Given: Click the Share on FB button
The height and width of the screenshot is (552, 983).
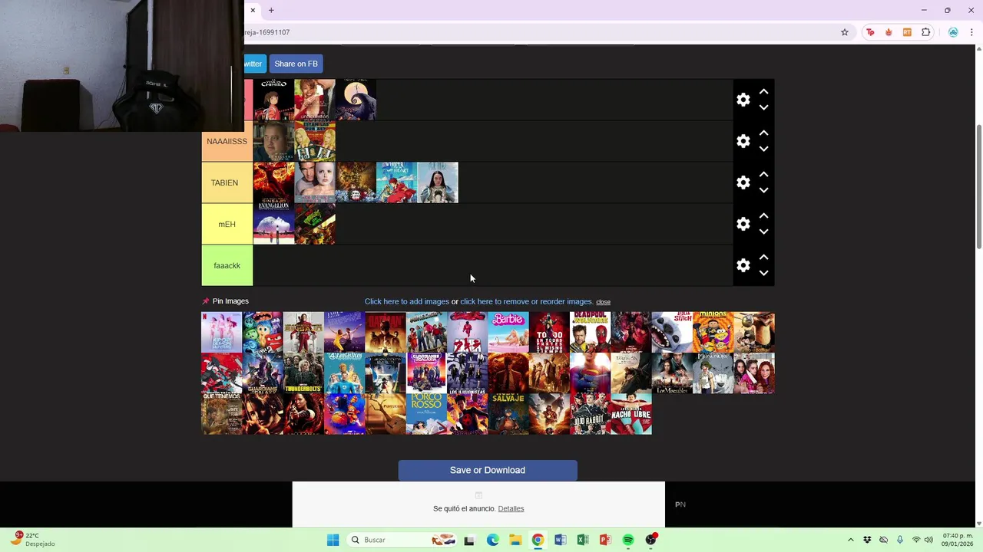Looking at the screenshot, I should (296, 64).
